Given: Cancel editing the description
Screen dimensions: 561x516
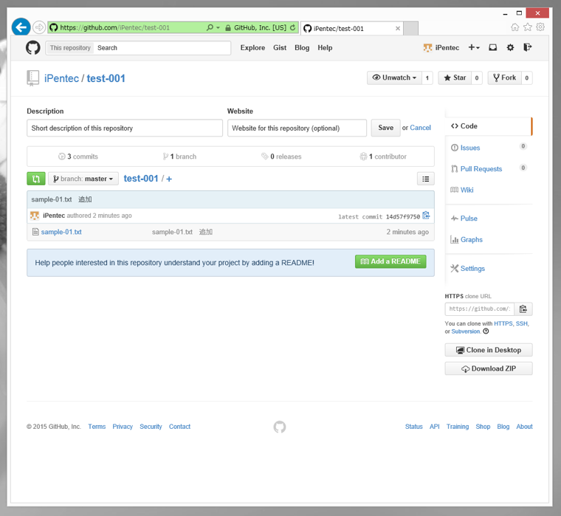Looking at the screenshot, I should click(x=420, y=128).
